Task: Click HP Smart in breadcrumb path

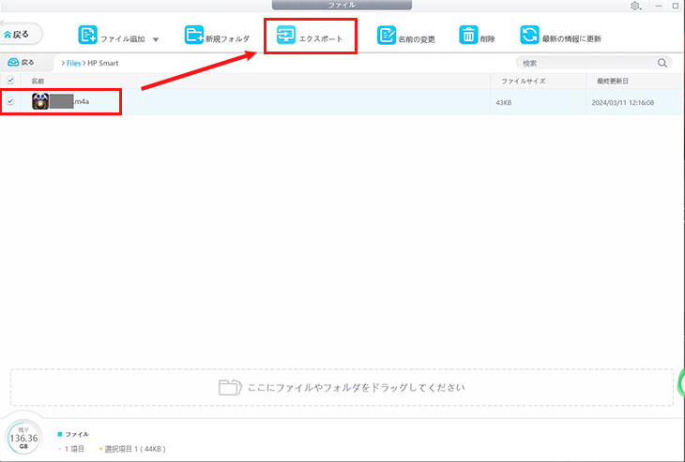Action: pos(103,64)
